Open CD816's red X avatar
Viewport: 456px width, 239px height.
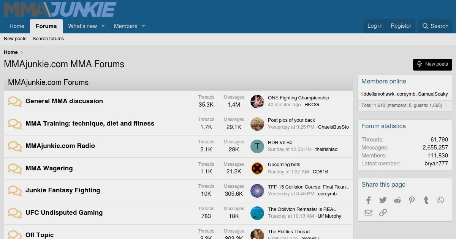pyautogui.click(x=257, y=168)
